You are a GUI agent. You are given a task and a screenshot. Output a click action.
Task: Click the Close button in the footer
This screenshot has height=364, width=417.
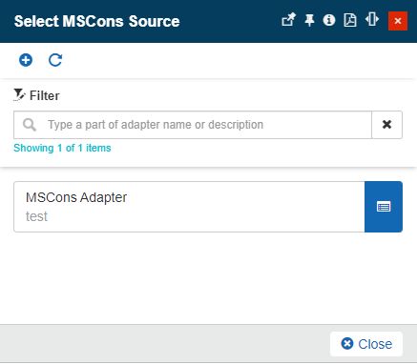pyautogui.click(x=366, y=344)
